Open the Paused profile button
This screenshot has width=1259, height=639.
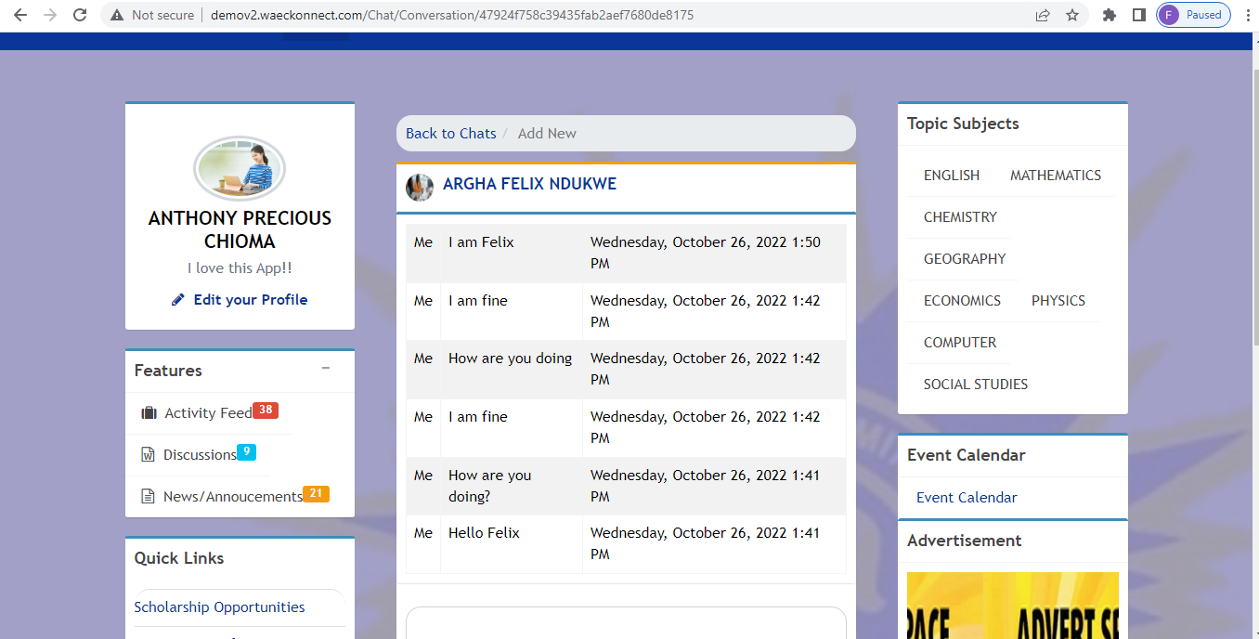tap(1194, 15)
